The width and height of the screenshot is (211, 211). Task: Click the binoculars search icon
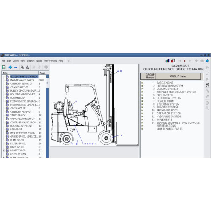[x=27, y=68]
